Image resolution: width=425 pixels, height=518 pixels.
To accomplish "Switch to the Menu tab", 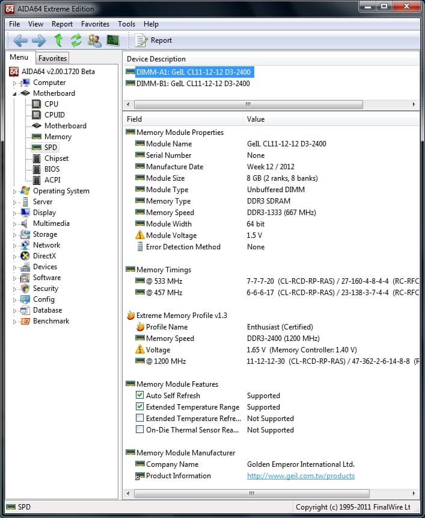I will coord(19,57).
